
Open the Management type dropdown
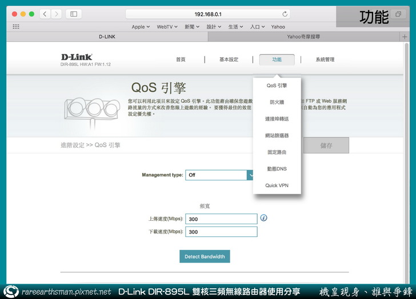[220, 175]
